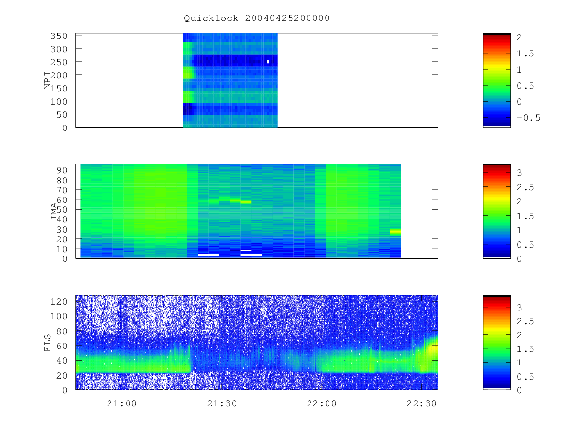Select the ELS axis label
The height and width of the screenshot is (438, 584).
pyautogui.click(x=48, y=343)
